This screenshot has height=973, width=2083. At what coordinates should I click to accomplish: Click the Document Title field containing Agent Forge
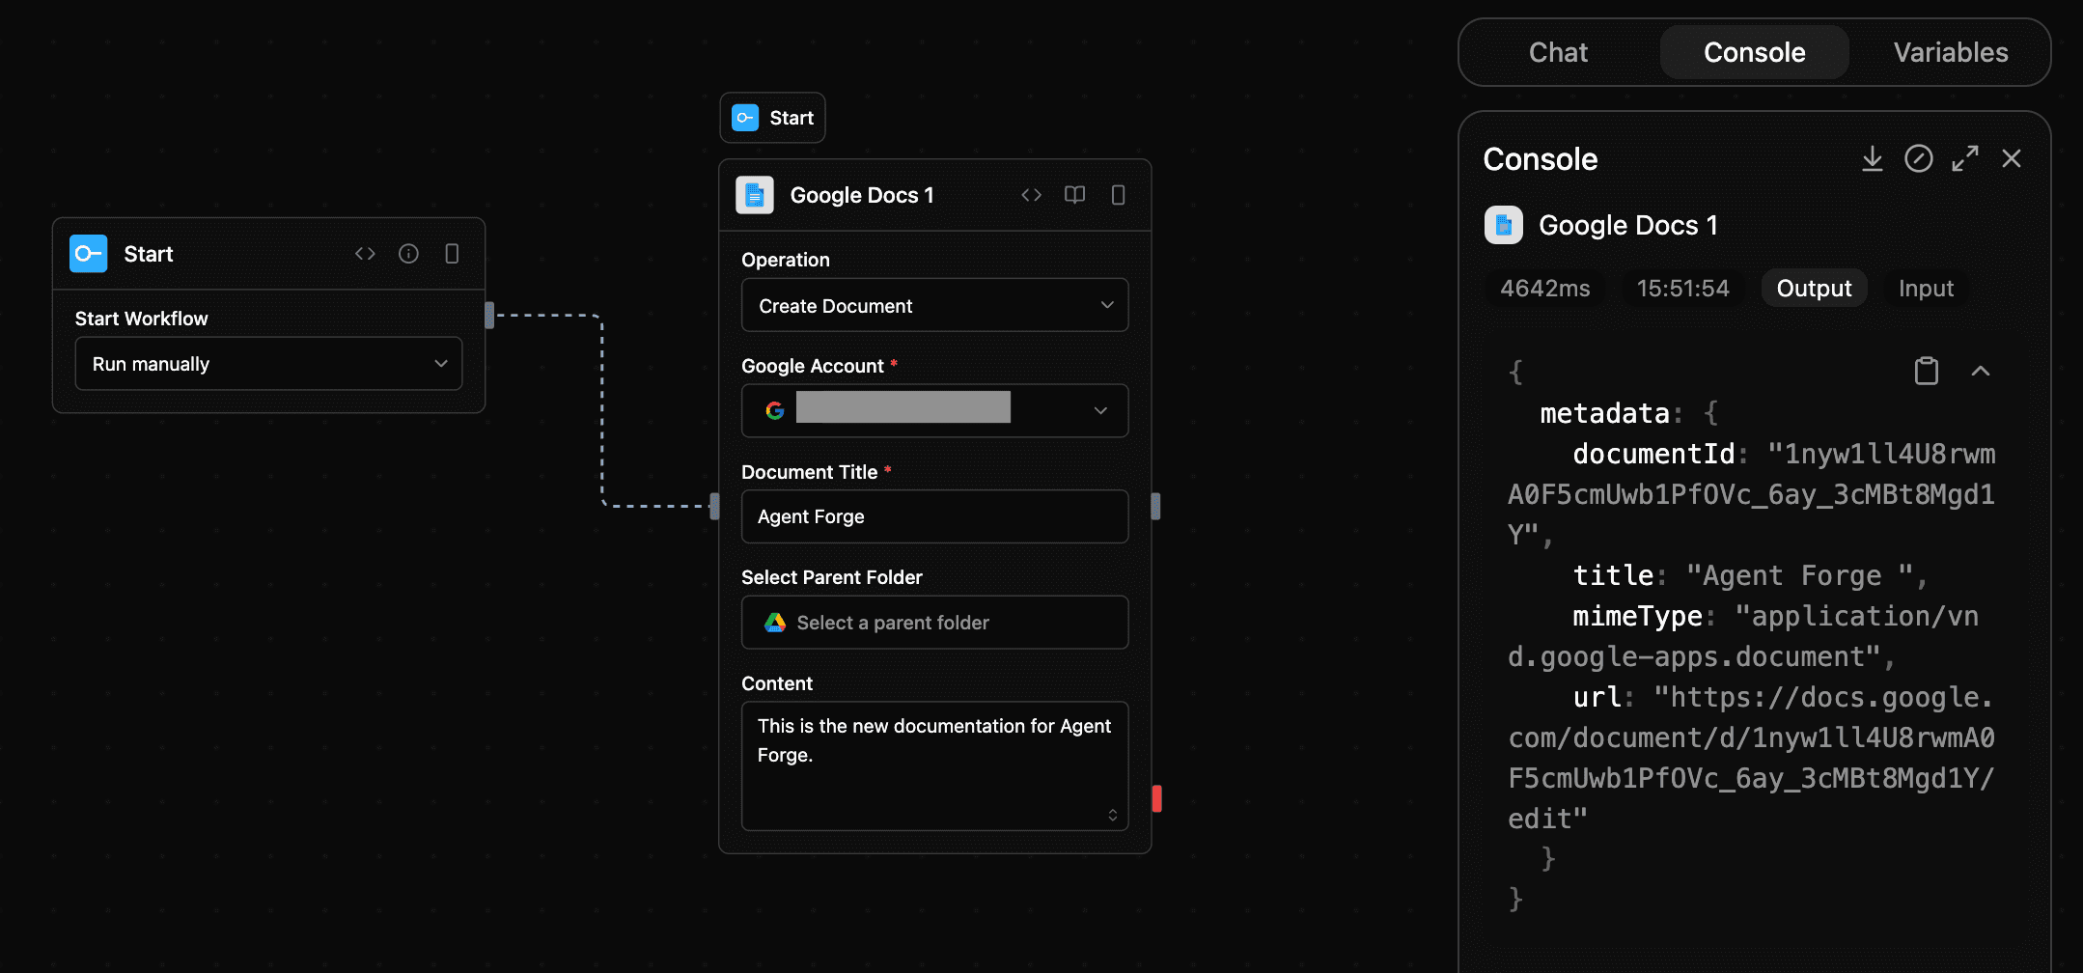tap(933, 516)
